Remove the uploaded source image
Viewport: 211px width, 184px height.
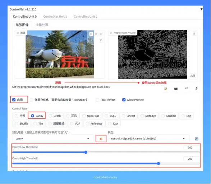point(101,34)
